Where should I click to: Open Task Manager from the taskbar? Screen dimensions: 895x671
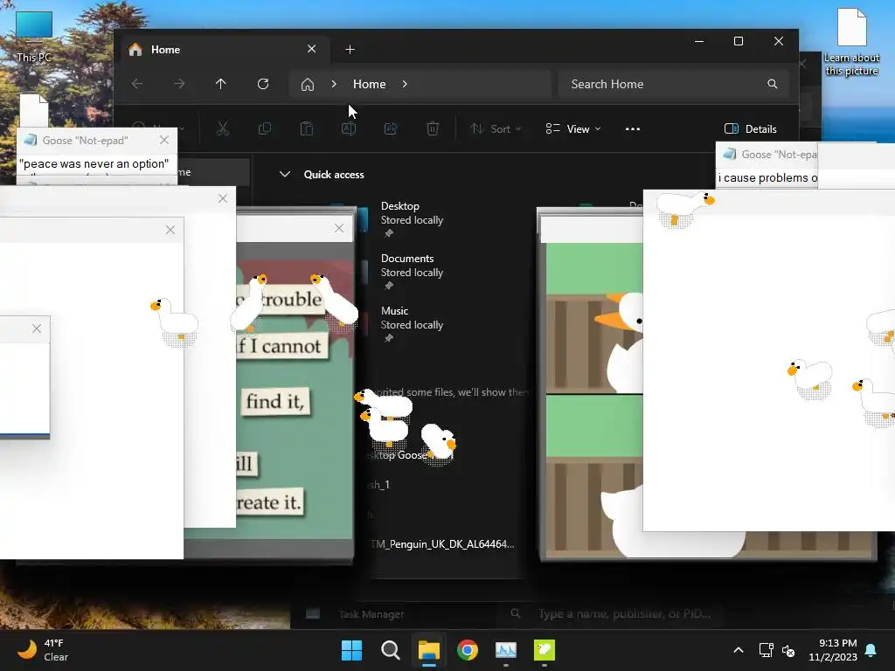tap(506, 650)
